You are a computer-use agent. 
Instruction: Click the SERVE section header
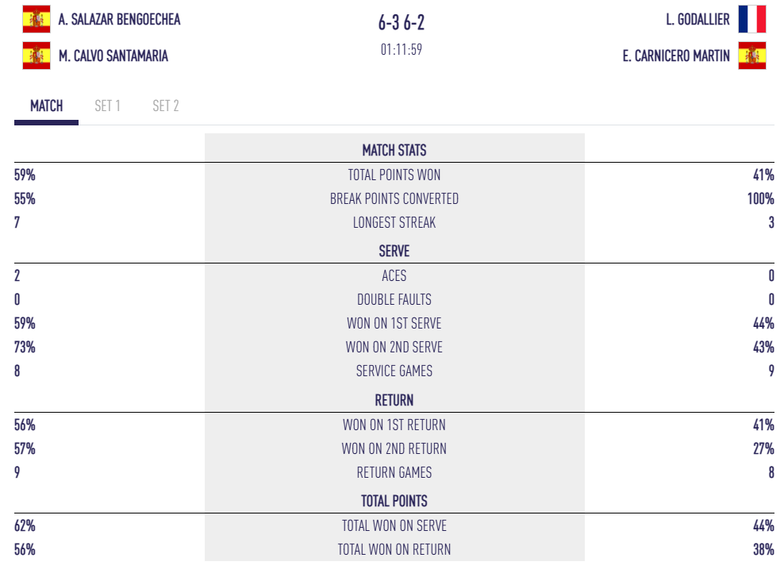tap(394, 251)
